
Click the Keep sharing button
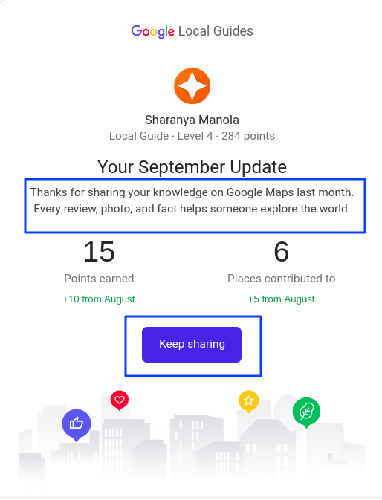coord(192,345)
